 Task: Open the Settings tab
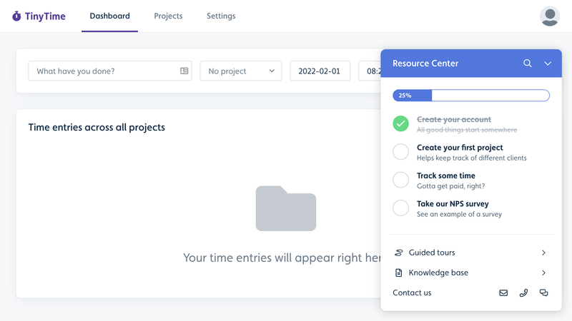pyautogui.click(x=221, y=16)
